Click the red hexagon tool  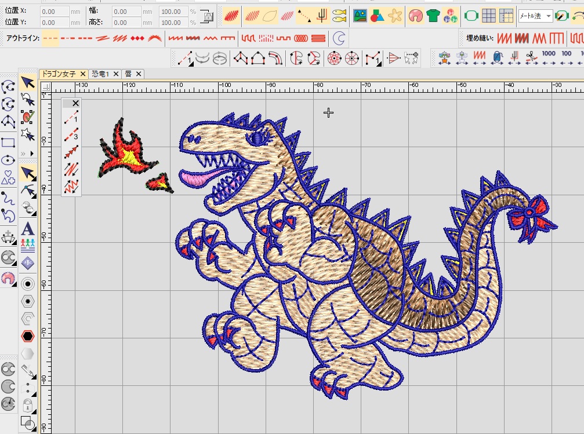[x=28, y=336]
